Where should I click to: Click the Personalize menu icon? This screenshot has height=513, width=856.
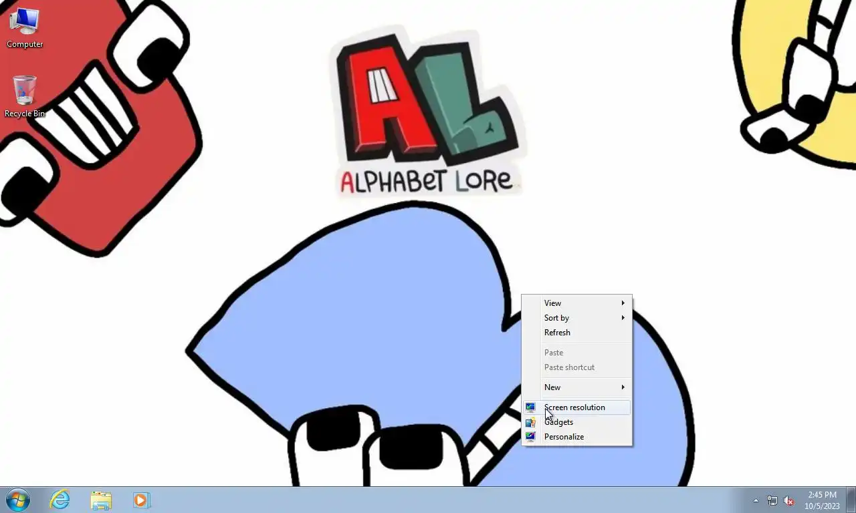click(530, 437)
